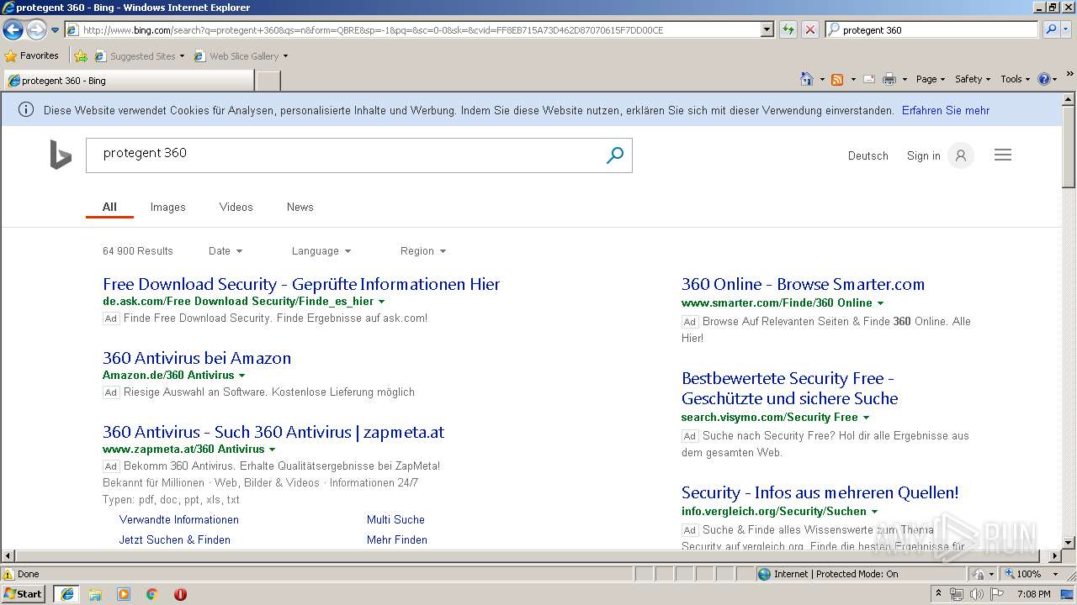Open the Windows Media Player taskbar icon
1077x605 pixels.
[x=124, y=594]
